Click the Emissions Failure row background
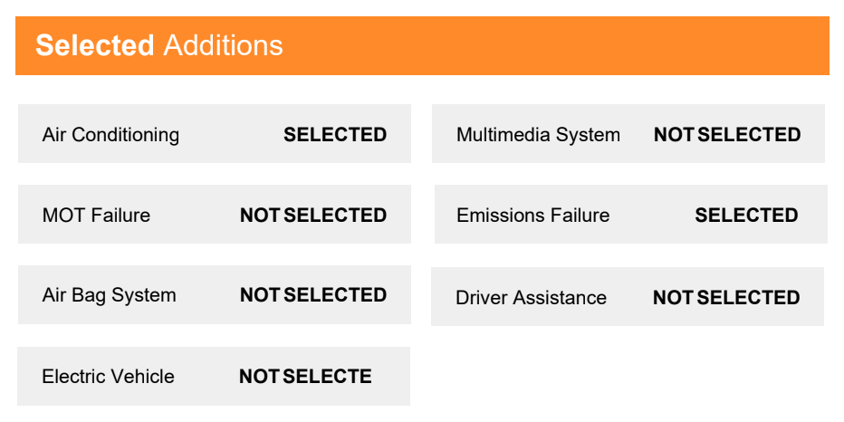The height and width of the screenshot is (422, 844). 631,215
